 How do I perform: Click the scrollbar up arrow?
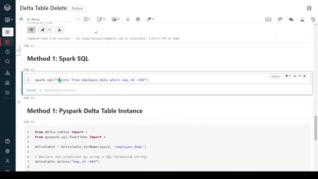316,24
